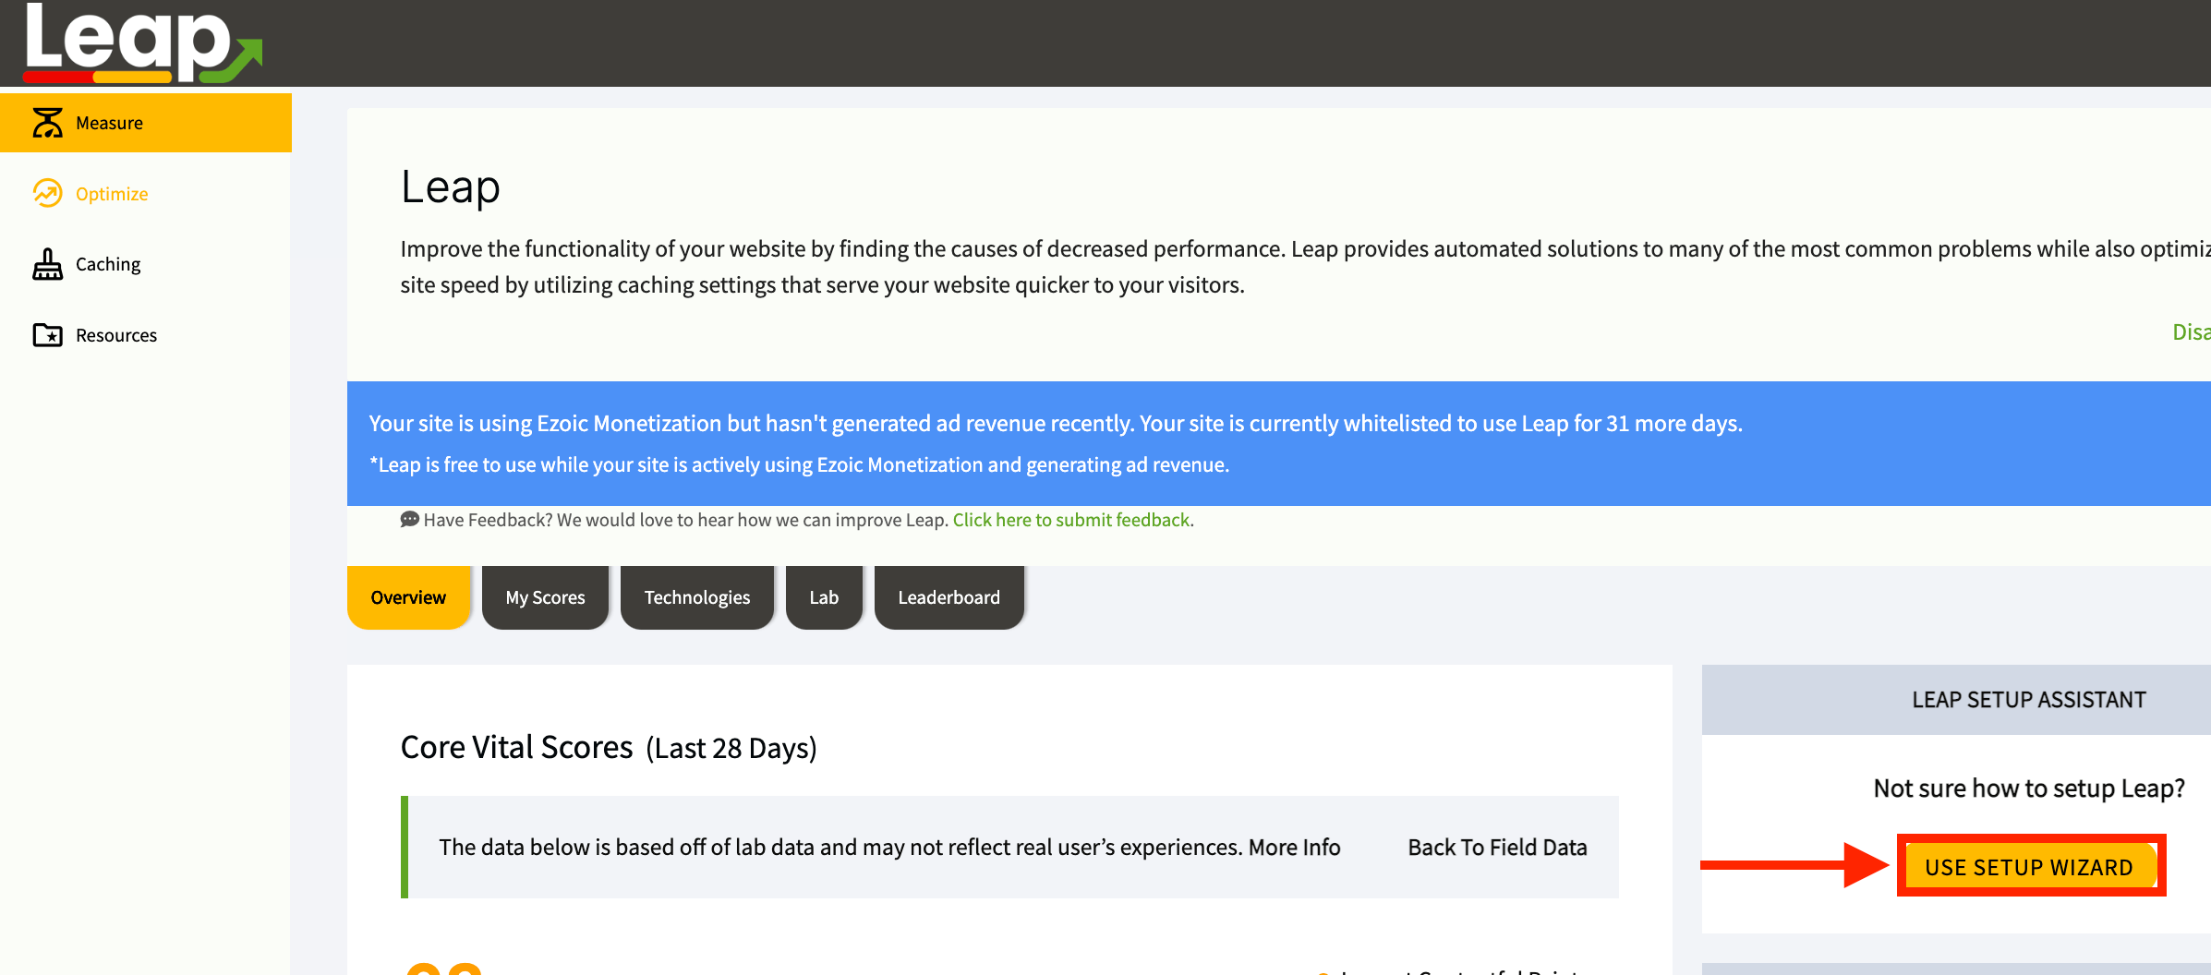Open the Measure sidebar menu item
Image resolution: width=2211 pixels, height=975 pixels.
click(x=146, y=123)
